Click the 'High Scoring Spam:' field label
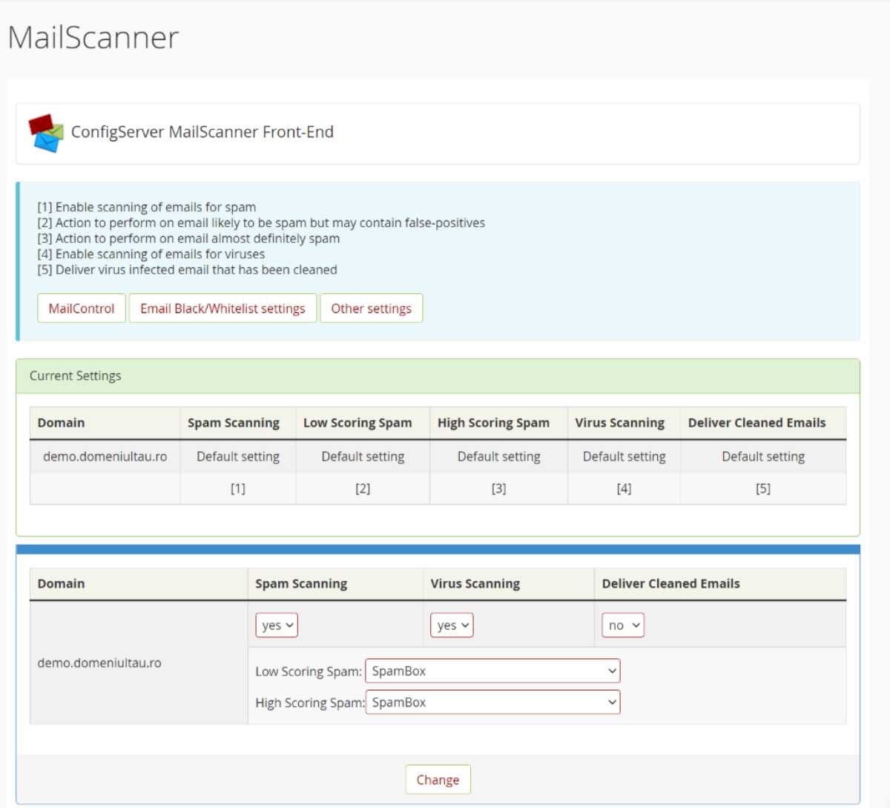890x808 pixels. coord(310,703)
